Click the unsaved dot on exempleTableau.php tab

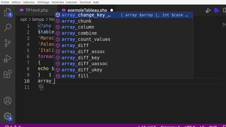click(112, 10)
